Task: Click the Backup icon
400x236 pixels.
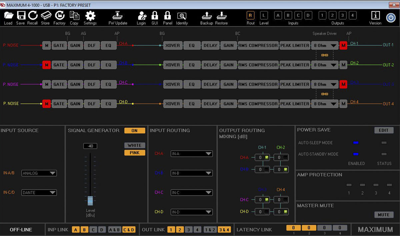Action: coord(206,16)
